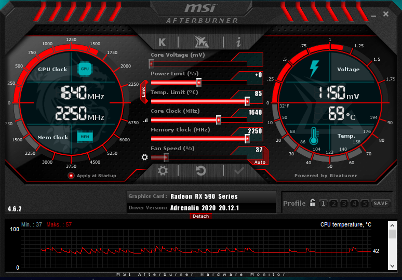
Task: Click the Fan Speed value 37 field
Action: click(259, 150)
